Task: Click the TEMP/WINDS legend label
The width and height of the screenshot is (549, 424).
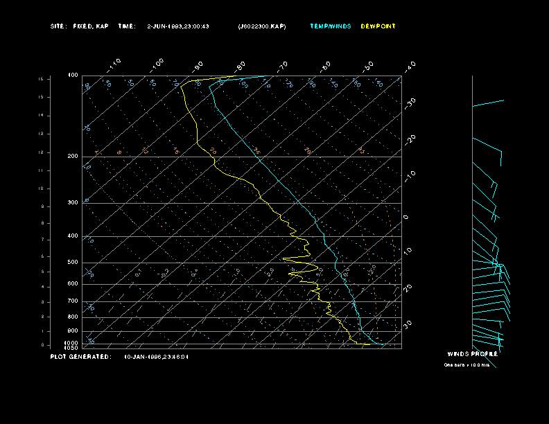Action: click(x=331, y=26)
